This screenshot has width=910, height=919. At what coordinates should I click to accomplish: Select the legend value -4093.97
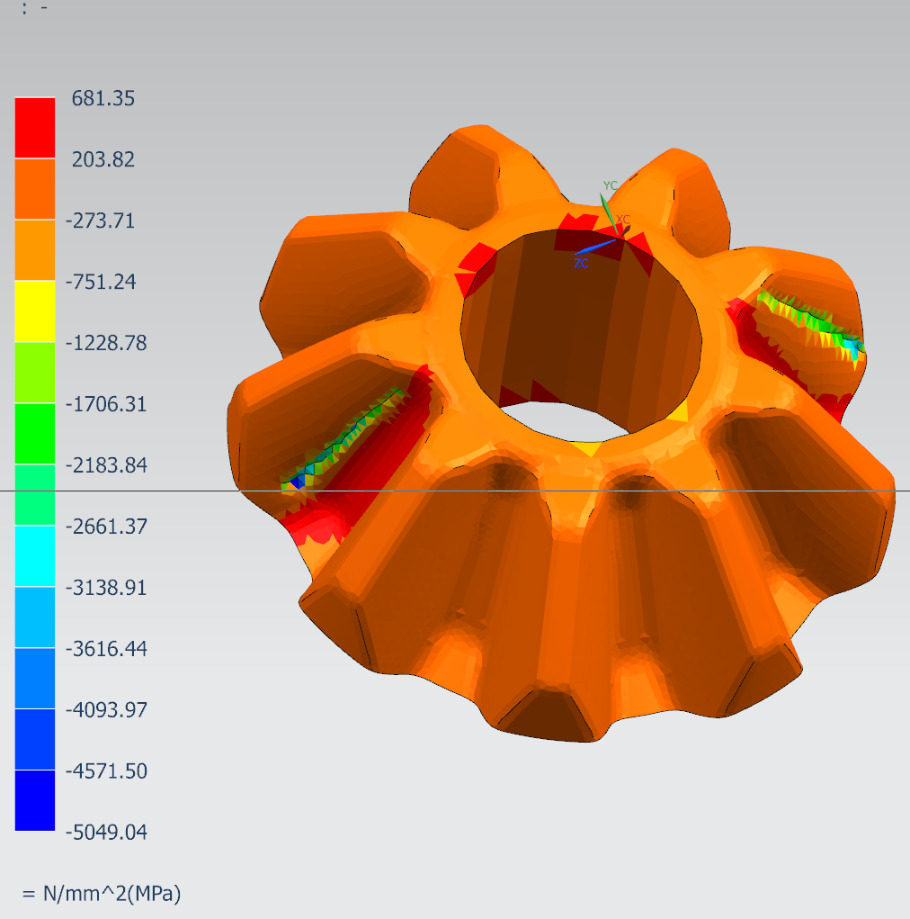(x=106, y=709)
